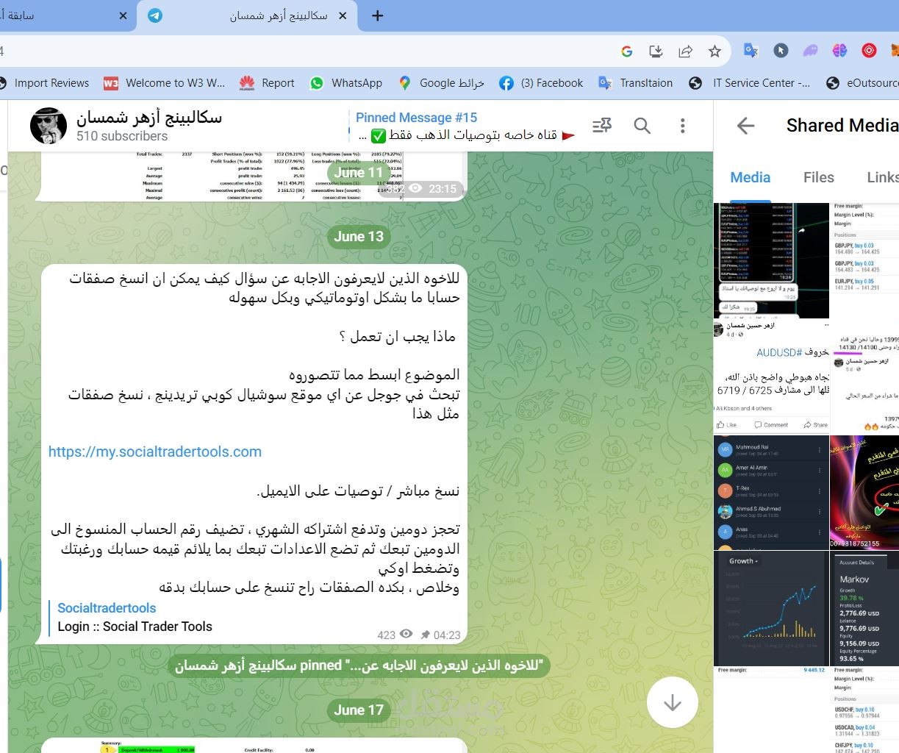Click the June 17 date badge
The image size is (899, 753).
click(x=359, y=710)
